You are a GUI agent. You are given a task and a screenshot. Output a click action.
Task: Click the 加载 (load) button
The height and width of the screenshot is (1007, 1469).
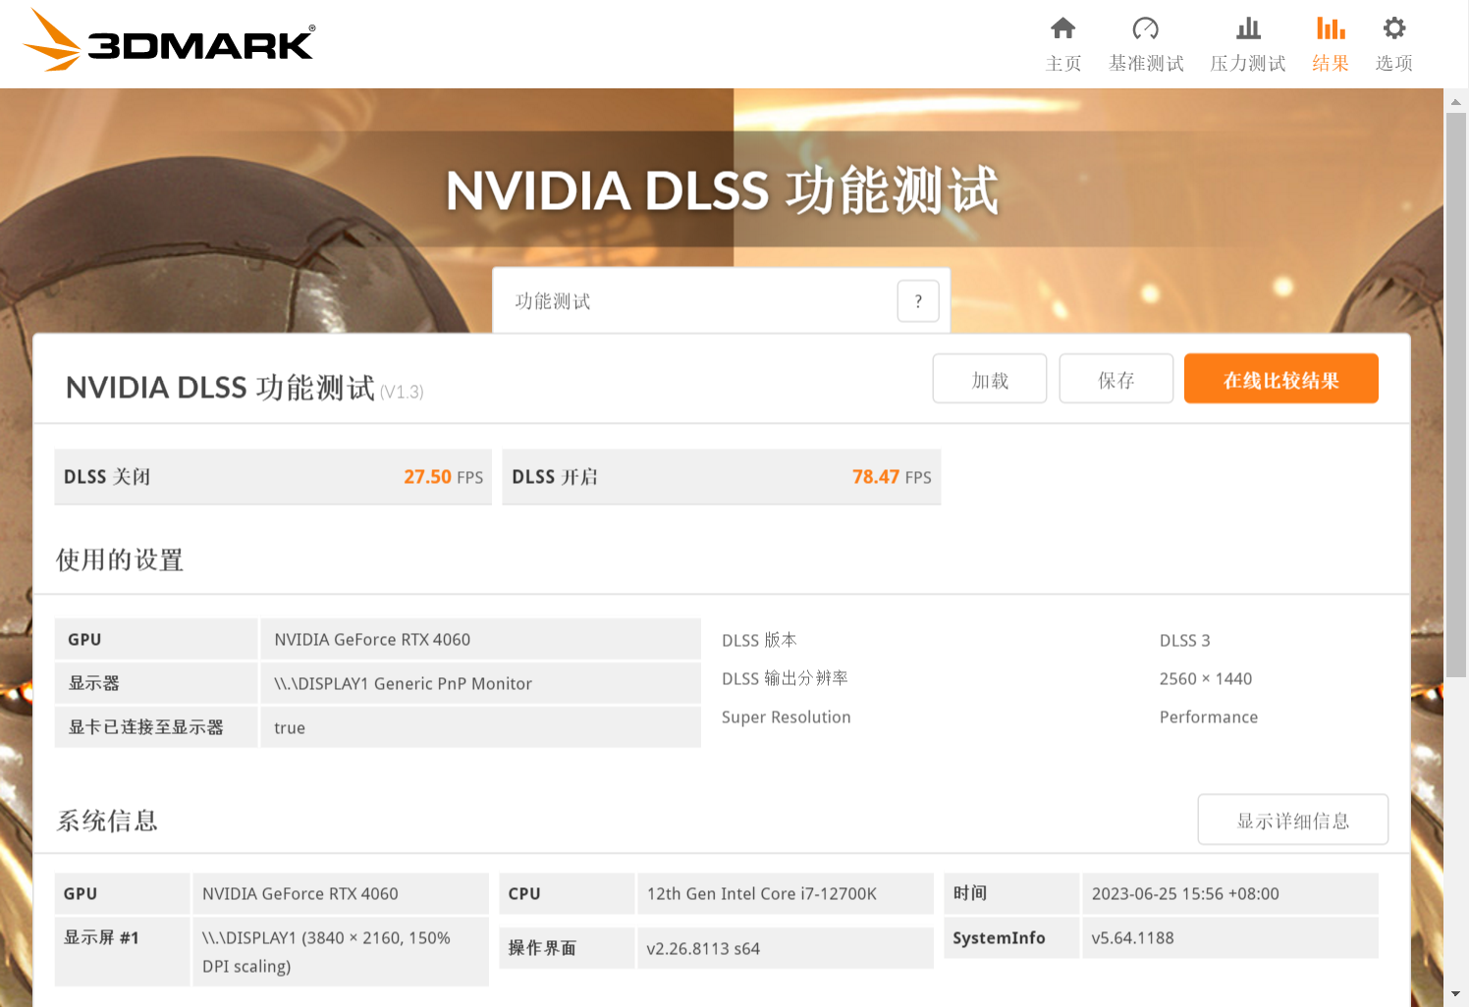coord(990,379)
